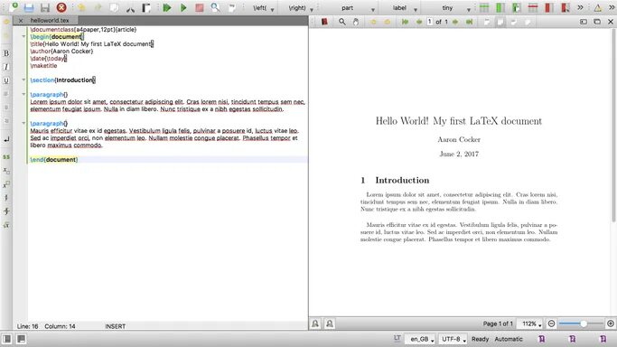The image size is (617, 347).
Task: Click the Open file icon
Action: click(29, 7)
